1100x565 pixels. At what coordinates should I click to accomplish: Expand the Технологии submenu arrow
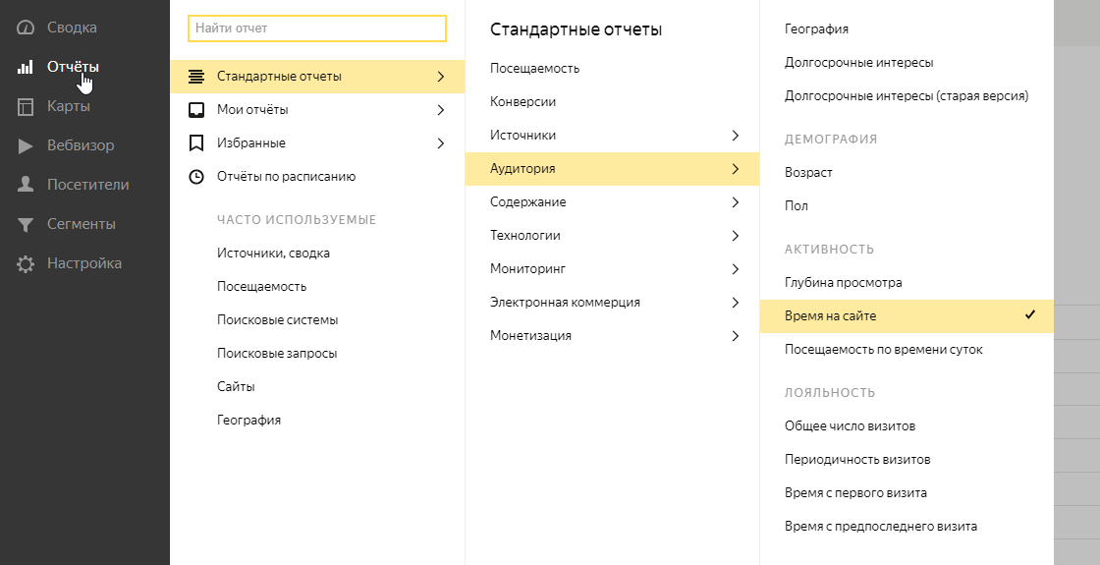[x=736, y=236]
